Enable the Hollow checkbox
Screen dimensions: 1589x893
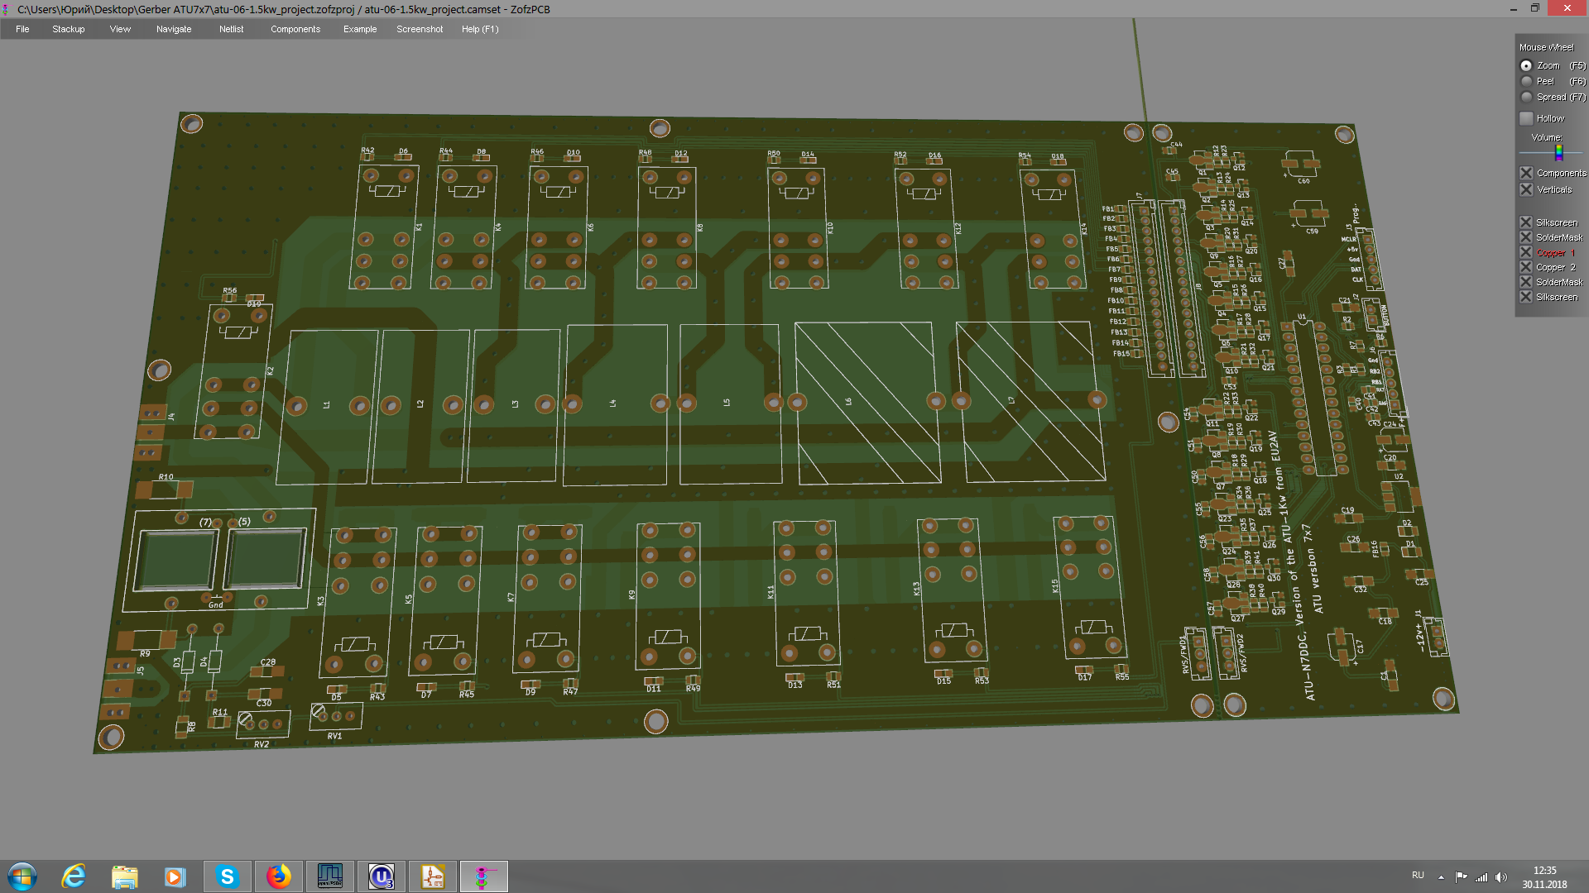(x=1526, y=118)
